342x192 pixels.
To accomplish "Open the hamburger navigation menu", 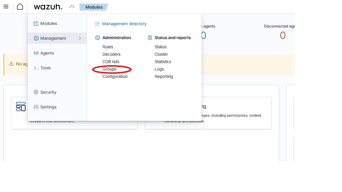I will tap(6, 7).
